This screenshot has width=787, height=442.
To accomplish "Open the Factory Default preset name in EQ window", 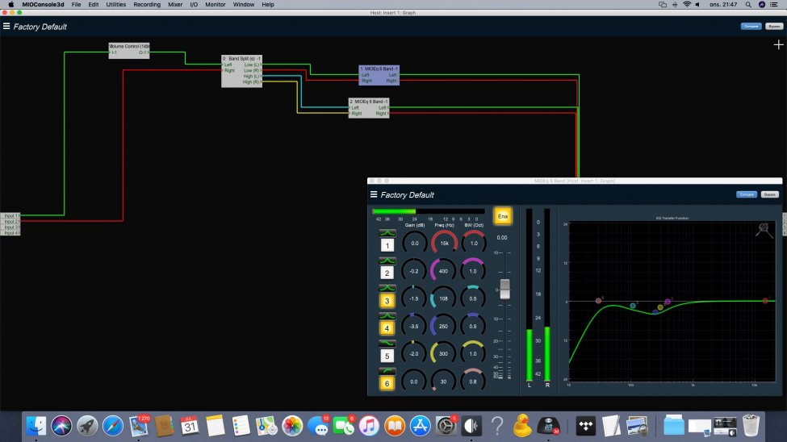I will (408, 195).
